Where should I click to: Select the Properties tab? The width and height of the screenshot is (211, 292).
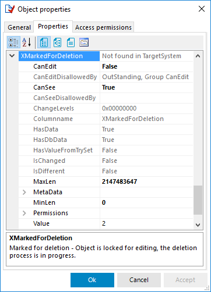(x=53, y=26)
